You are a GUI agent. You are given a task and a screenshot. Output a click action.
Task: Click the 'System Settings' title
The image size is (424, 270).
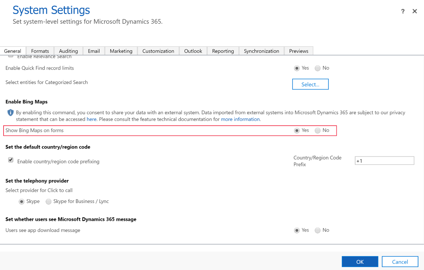point(51,10)
